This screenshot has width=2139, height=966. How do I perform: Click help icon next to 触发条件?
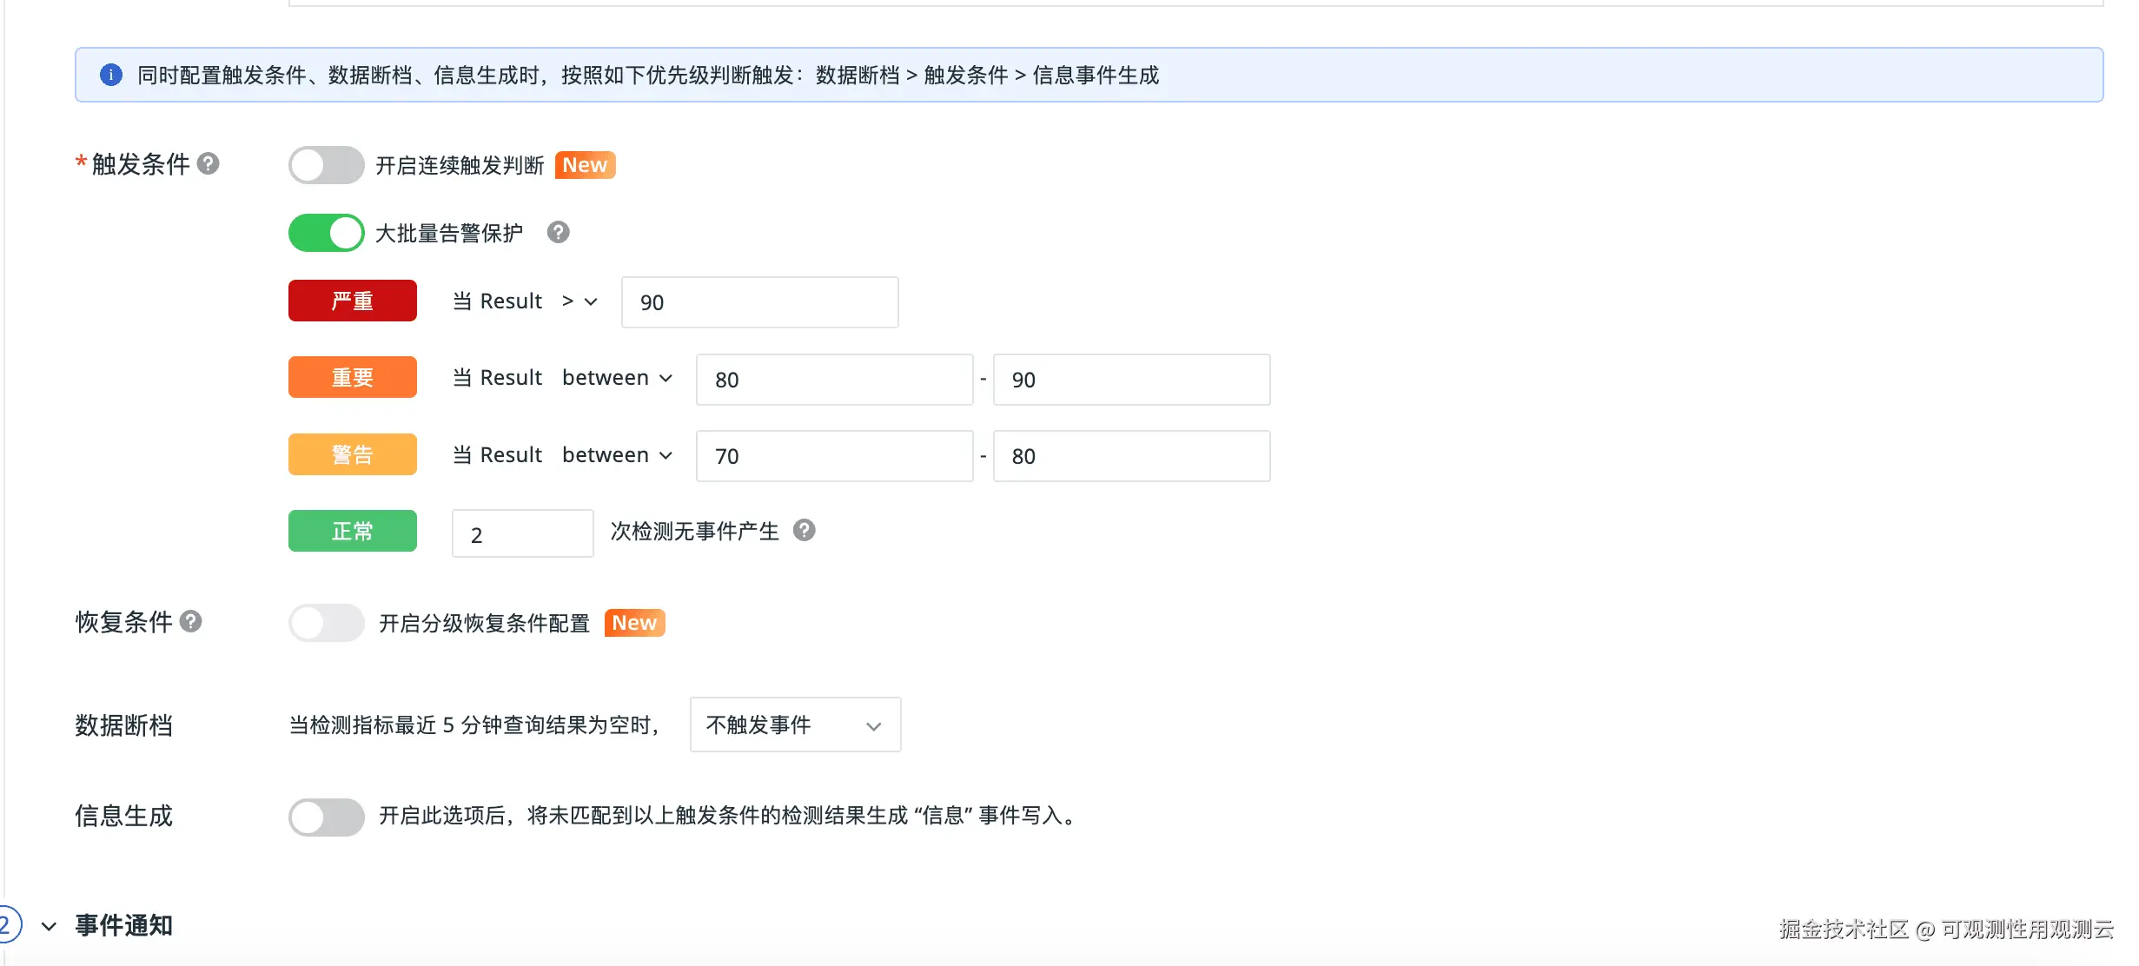point(208,163)
